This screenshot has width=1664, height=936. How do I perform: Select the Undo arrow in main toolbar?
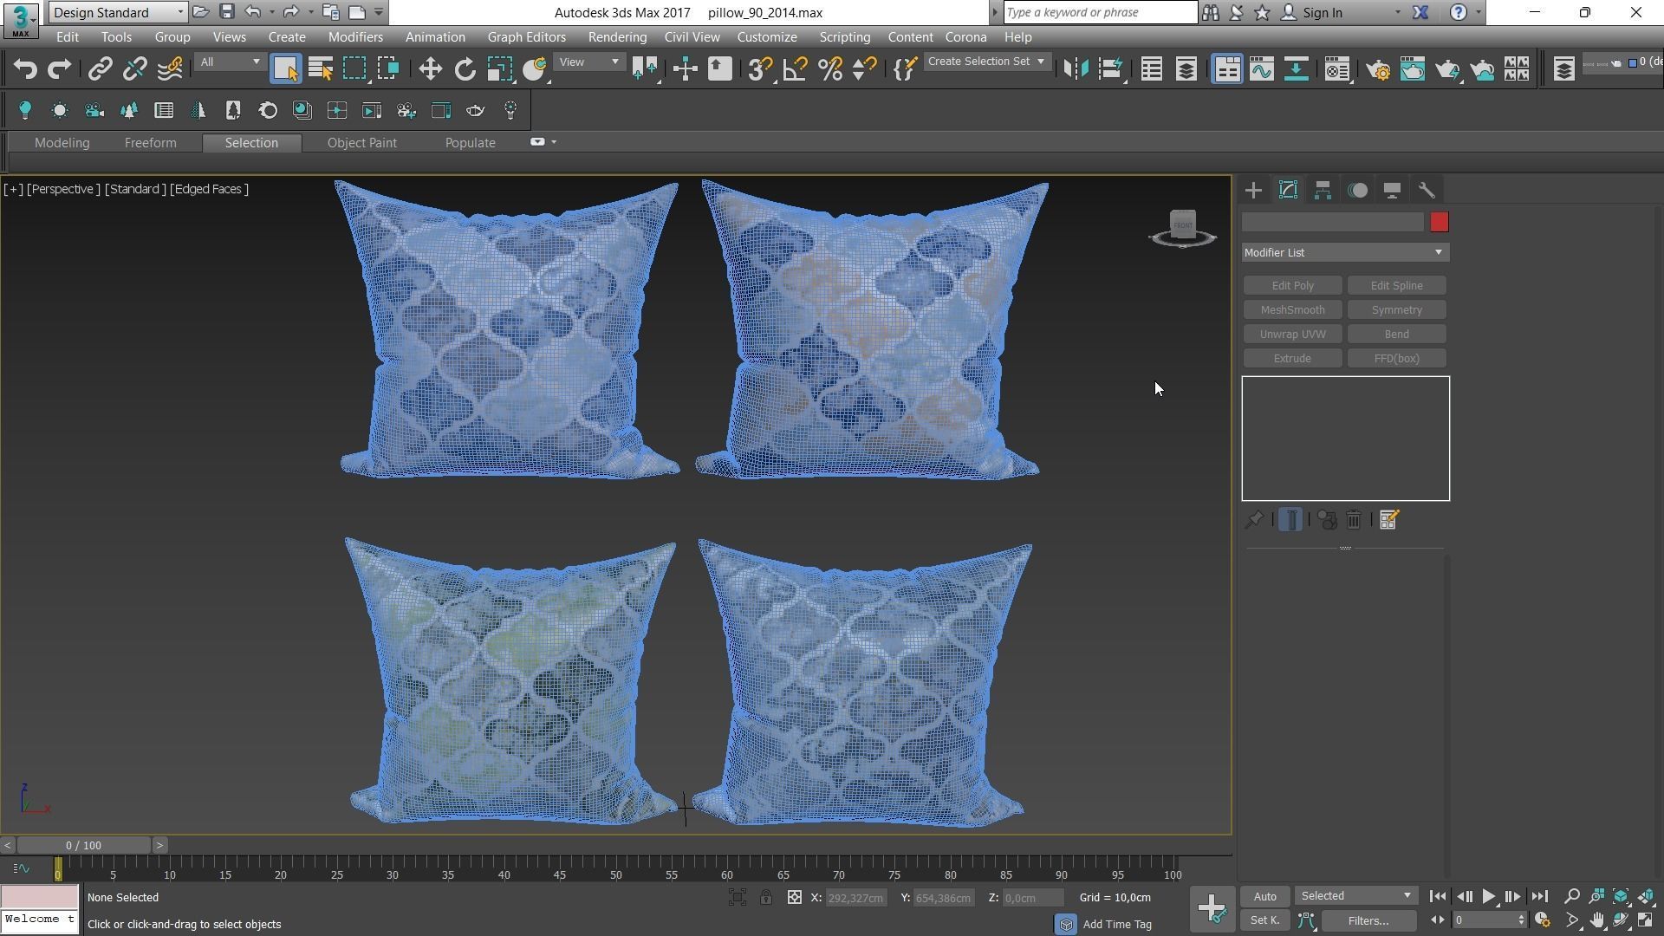(x=24, y=69)
